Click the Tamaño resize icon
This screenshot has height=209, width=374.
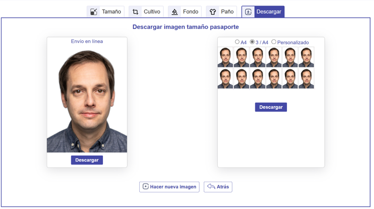pos(94,12)
